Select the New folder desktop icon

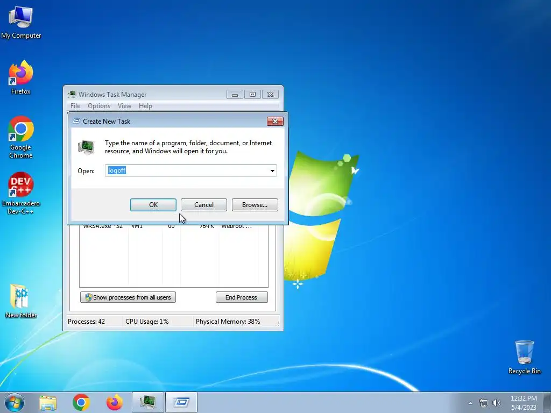pos(21,301)
